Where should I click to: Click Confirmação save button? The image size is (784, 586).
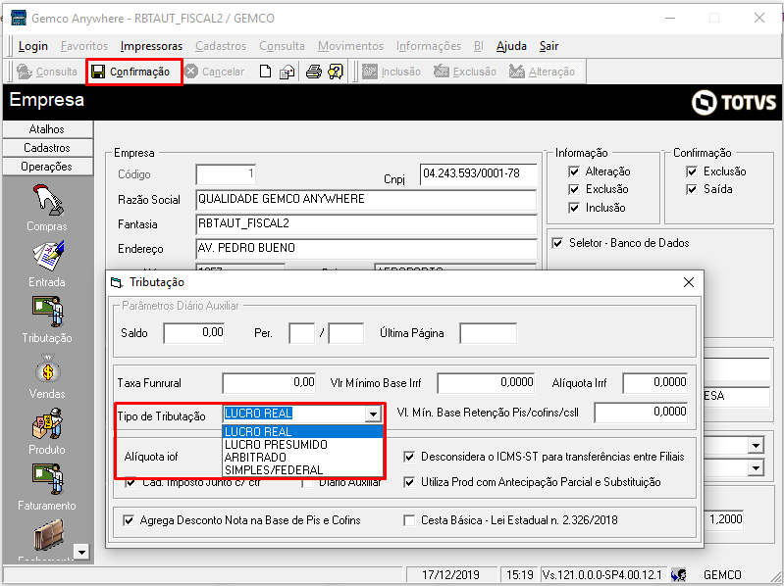(134, 72)
